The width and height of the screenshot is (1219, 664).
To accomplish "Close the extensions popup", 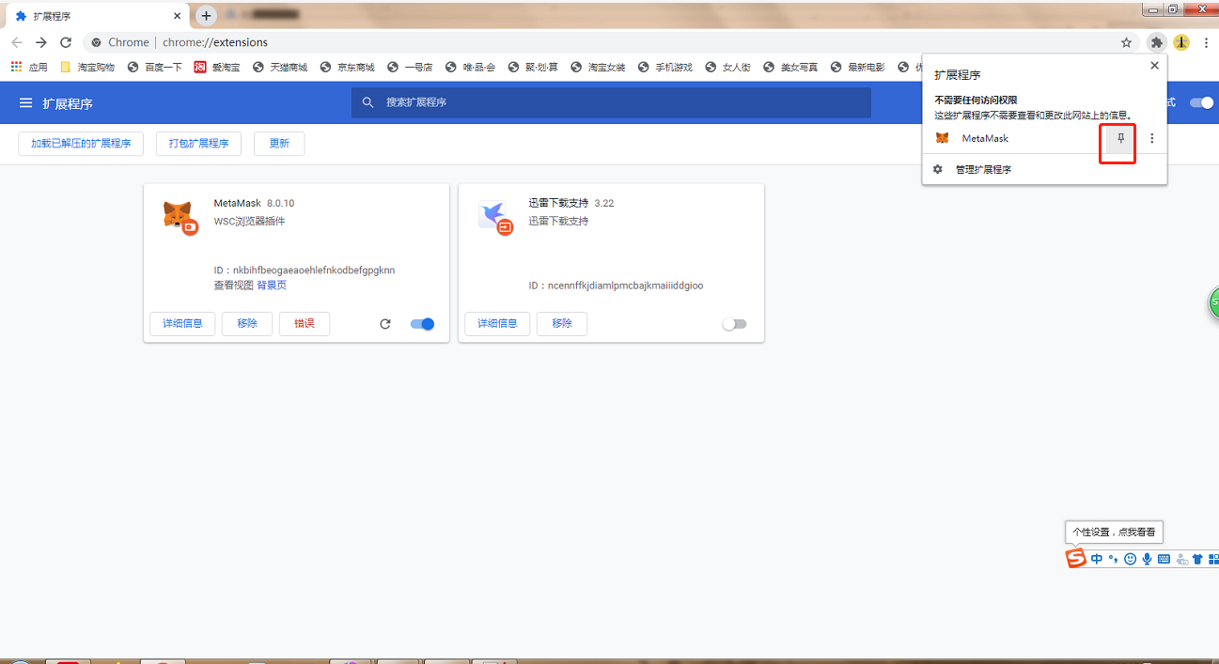I will [x=1155, y=66].
